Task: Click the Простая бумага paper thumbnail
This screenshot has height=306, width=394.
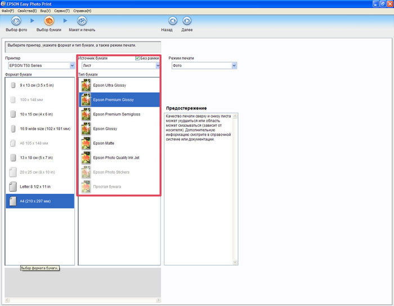Action: pyautogui.click(x=86, y=187)
